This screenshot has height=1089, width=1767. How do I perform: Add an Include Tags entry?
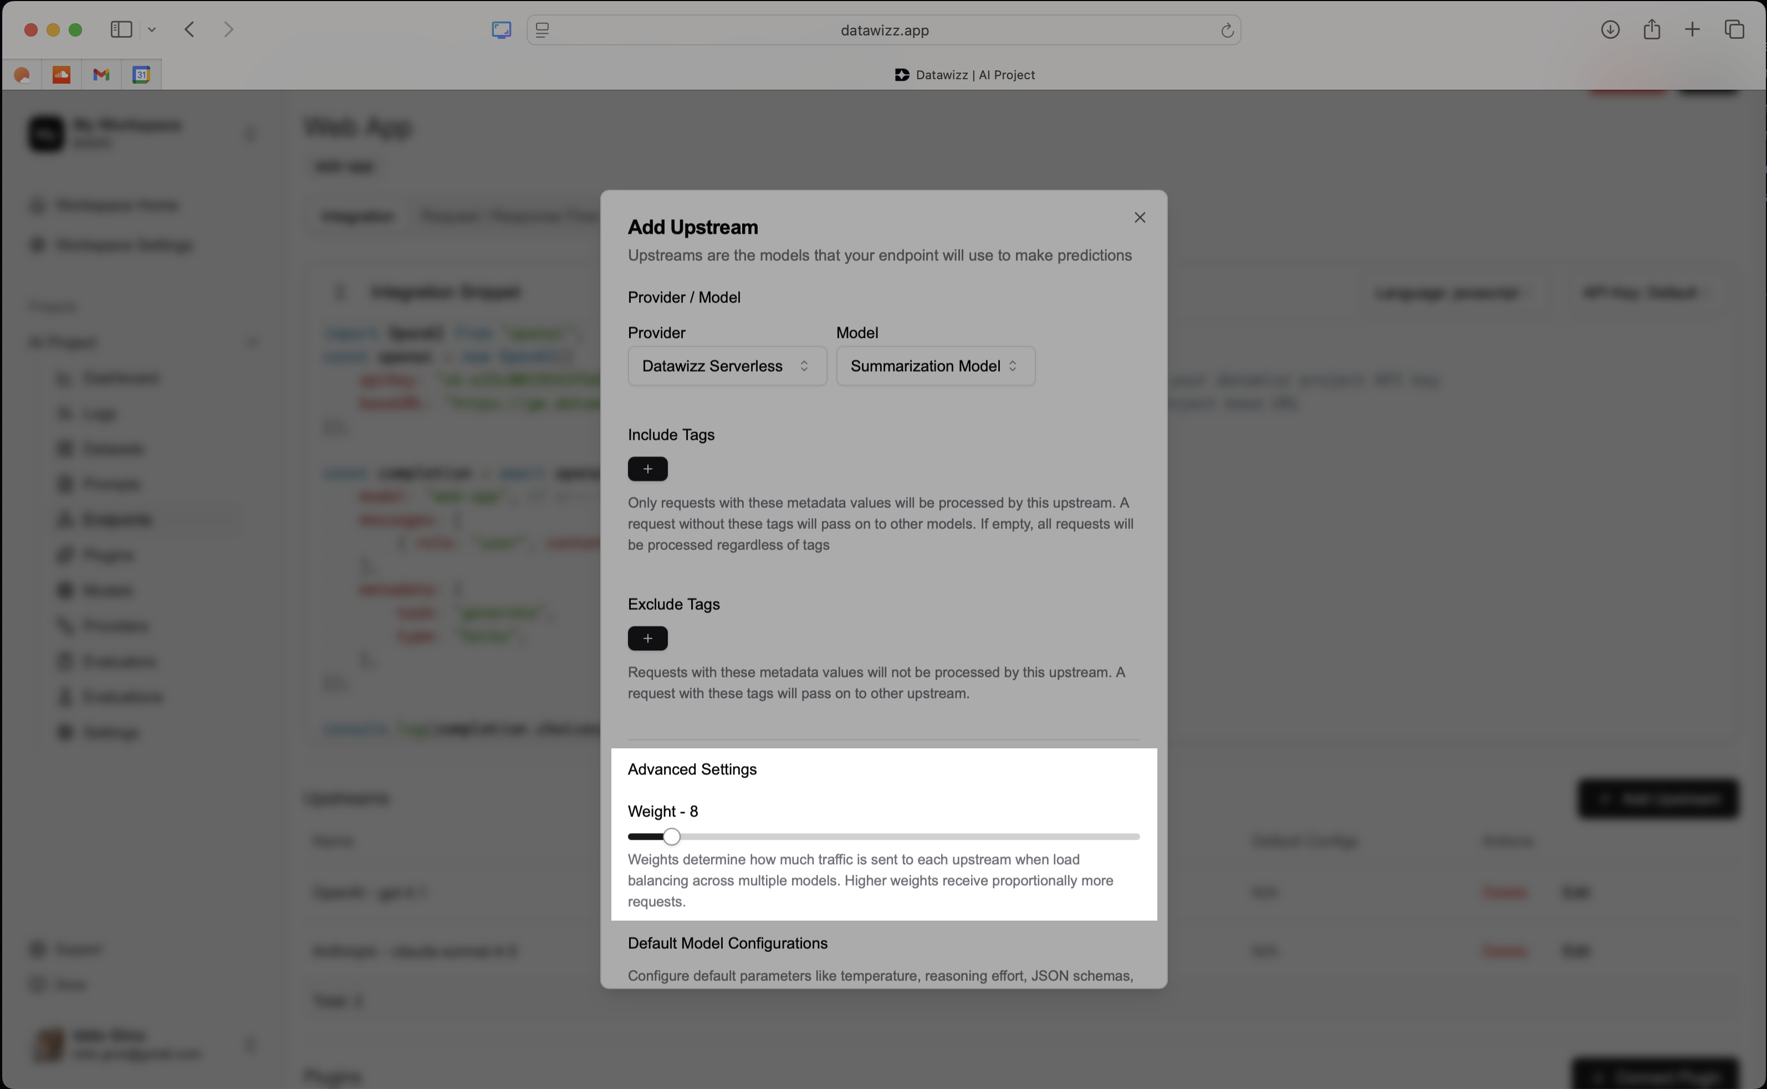(647, 469)
